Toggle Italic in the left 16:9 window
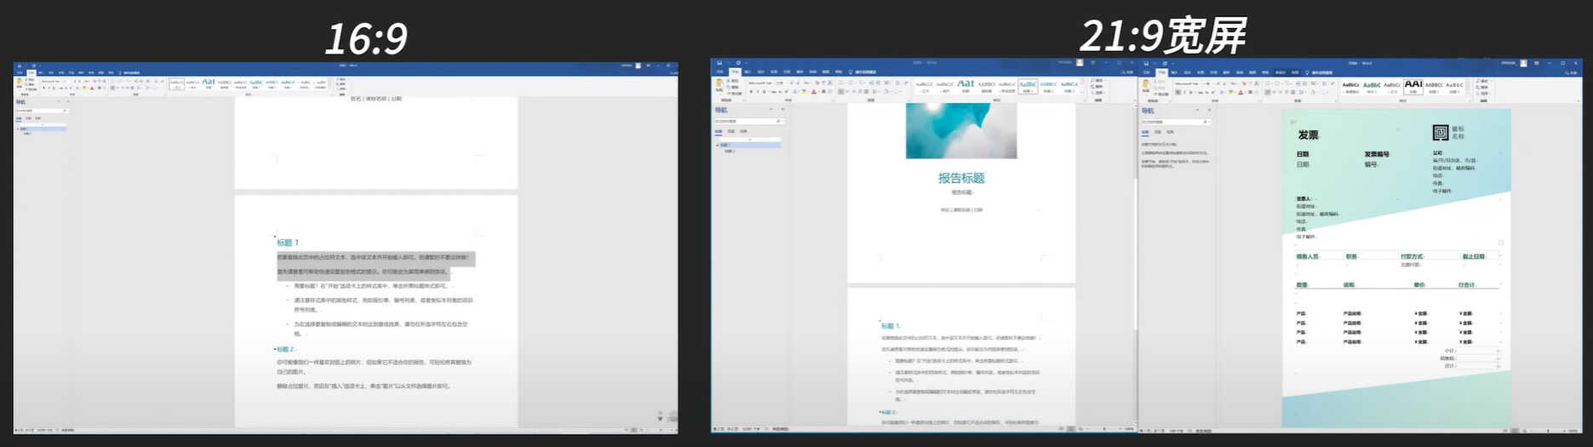Image resolution: width=1593 pixels, height=447 pixels. coord(49,88)
